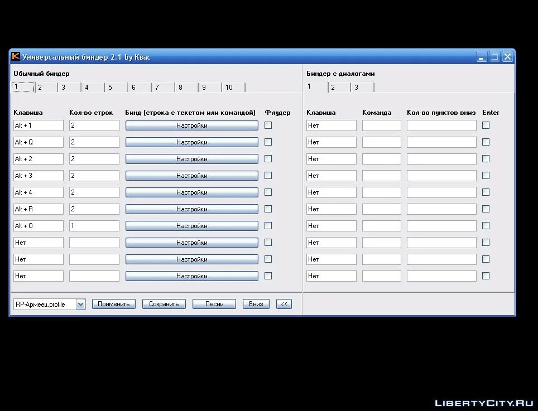Select tab 8 of Обычный биндер
Screen dimensions: 538x411
pos(187,88)
